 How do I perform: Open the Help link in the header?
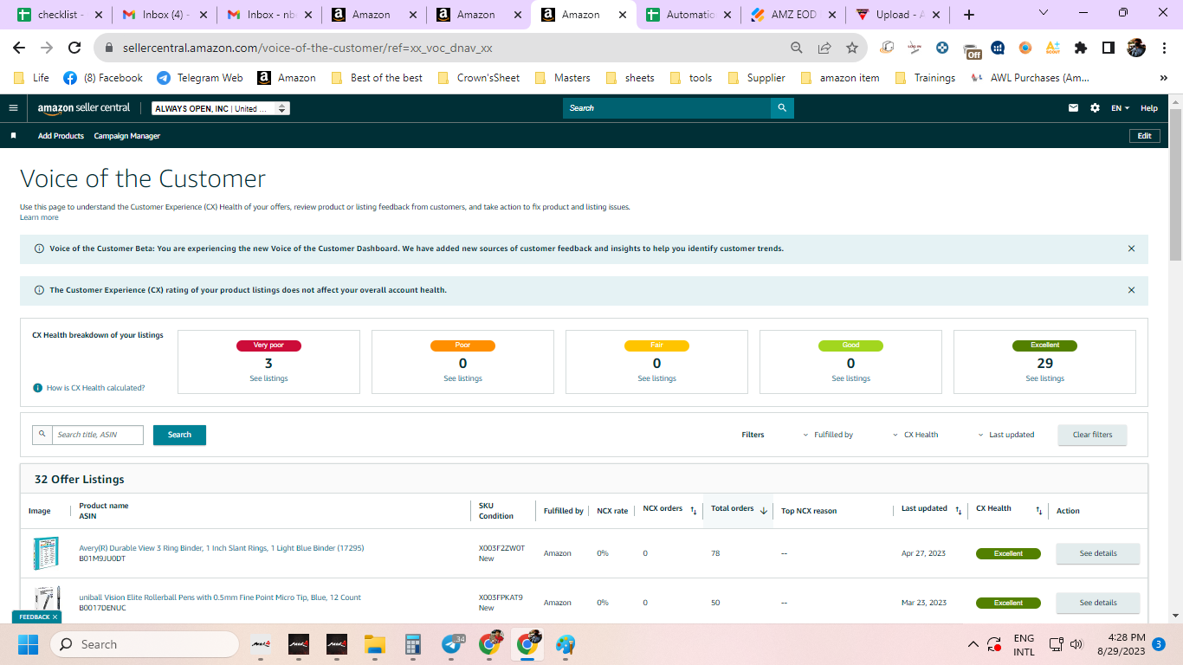[x=1149, y=108]
